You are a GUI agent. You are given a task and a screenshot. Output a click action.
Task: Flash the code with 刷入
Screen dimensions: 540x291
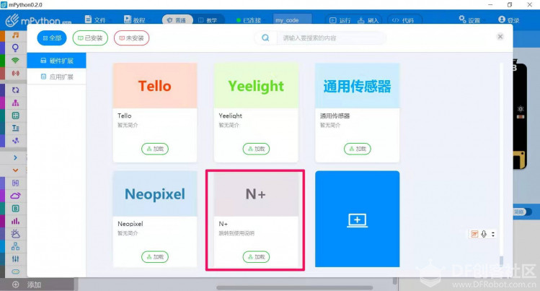point(368,20)
